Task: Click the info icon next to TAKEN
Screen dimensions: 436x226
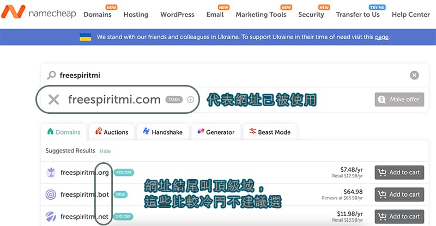Action: tap(190, 100)
